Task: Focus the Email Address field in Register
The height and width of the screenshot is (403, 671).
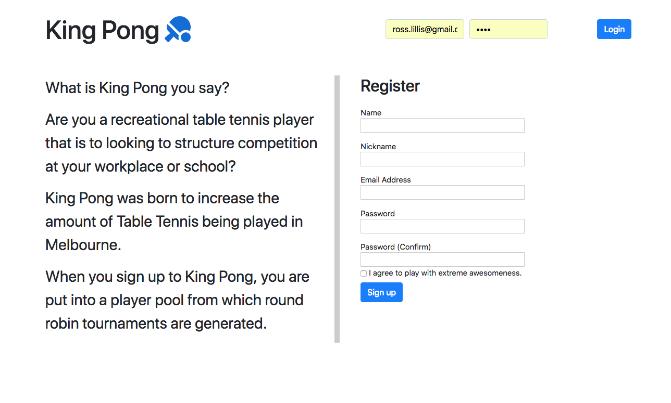Action: [x=442, y=192]
